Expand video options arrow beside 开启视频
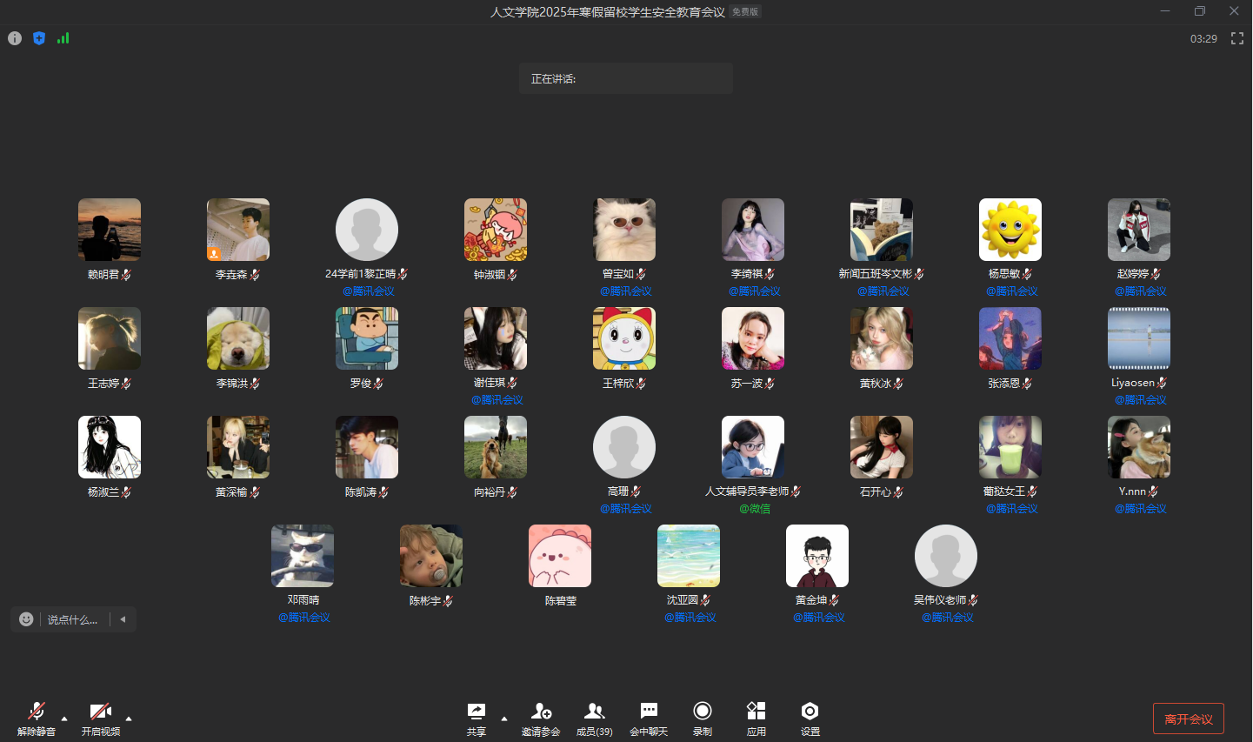This screenshot has height=742, width=1253. (129, 719)
